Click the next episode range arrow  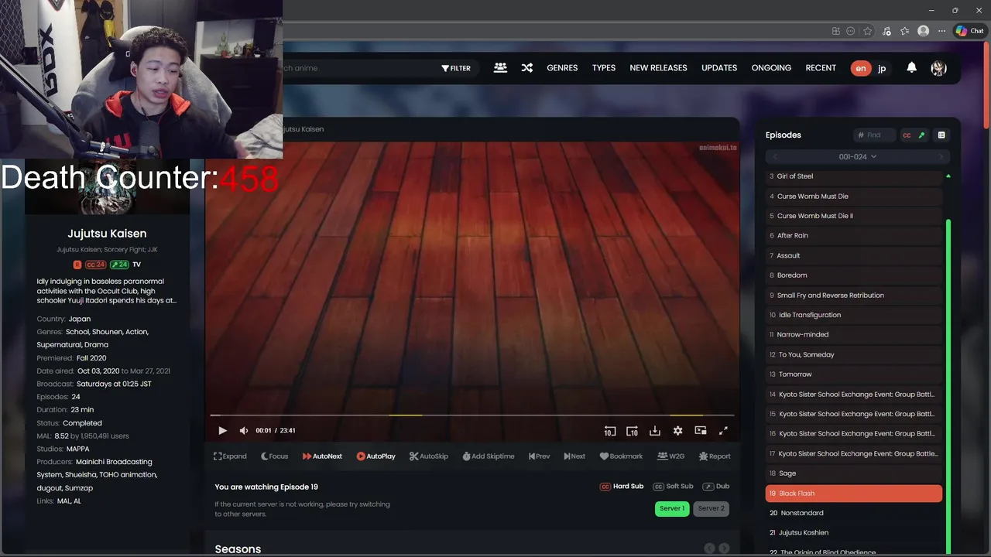coord(941,156)
